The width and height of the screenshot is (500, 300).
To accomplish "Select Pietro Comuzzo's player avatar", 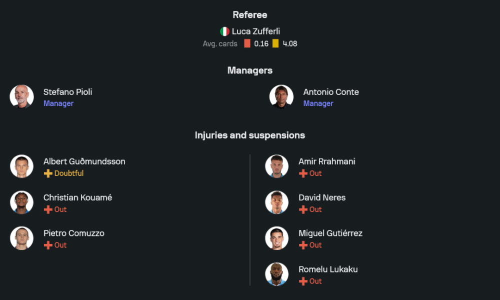I will [21, 238].
